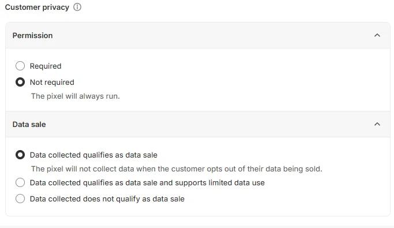Click the 'supports limited data use' option label text

147,183
